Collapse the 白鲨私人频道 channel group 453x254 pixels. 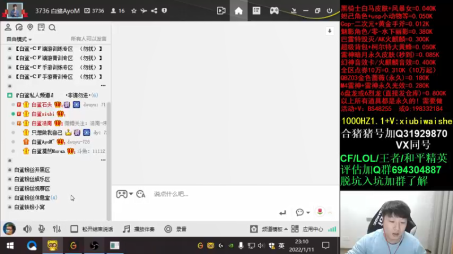coord(10,95)
